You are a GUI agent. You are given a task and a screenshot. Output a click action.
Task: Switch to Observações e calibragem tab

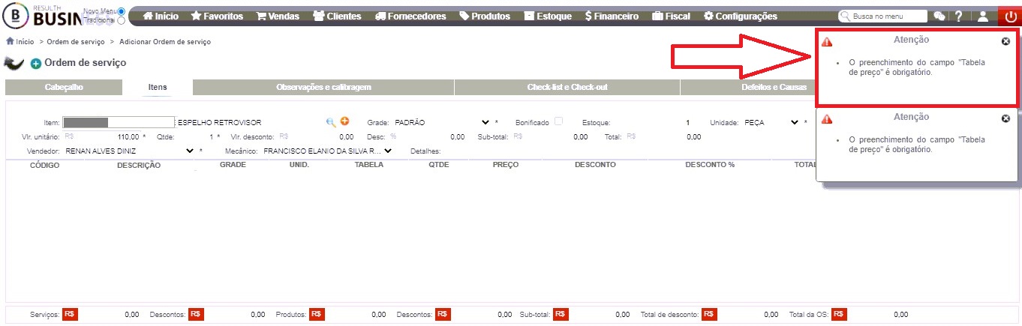(323, 88)
